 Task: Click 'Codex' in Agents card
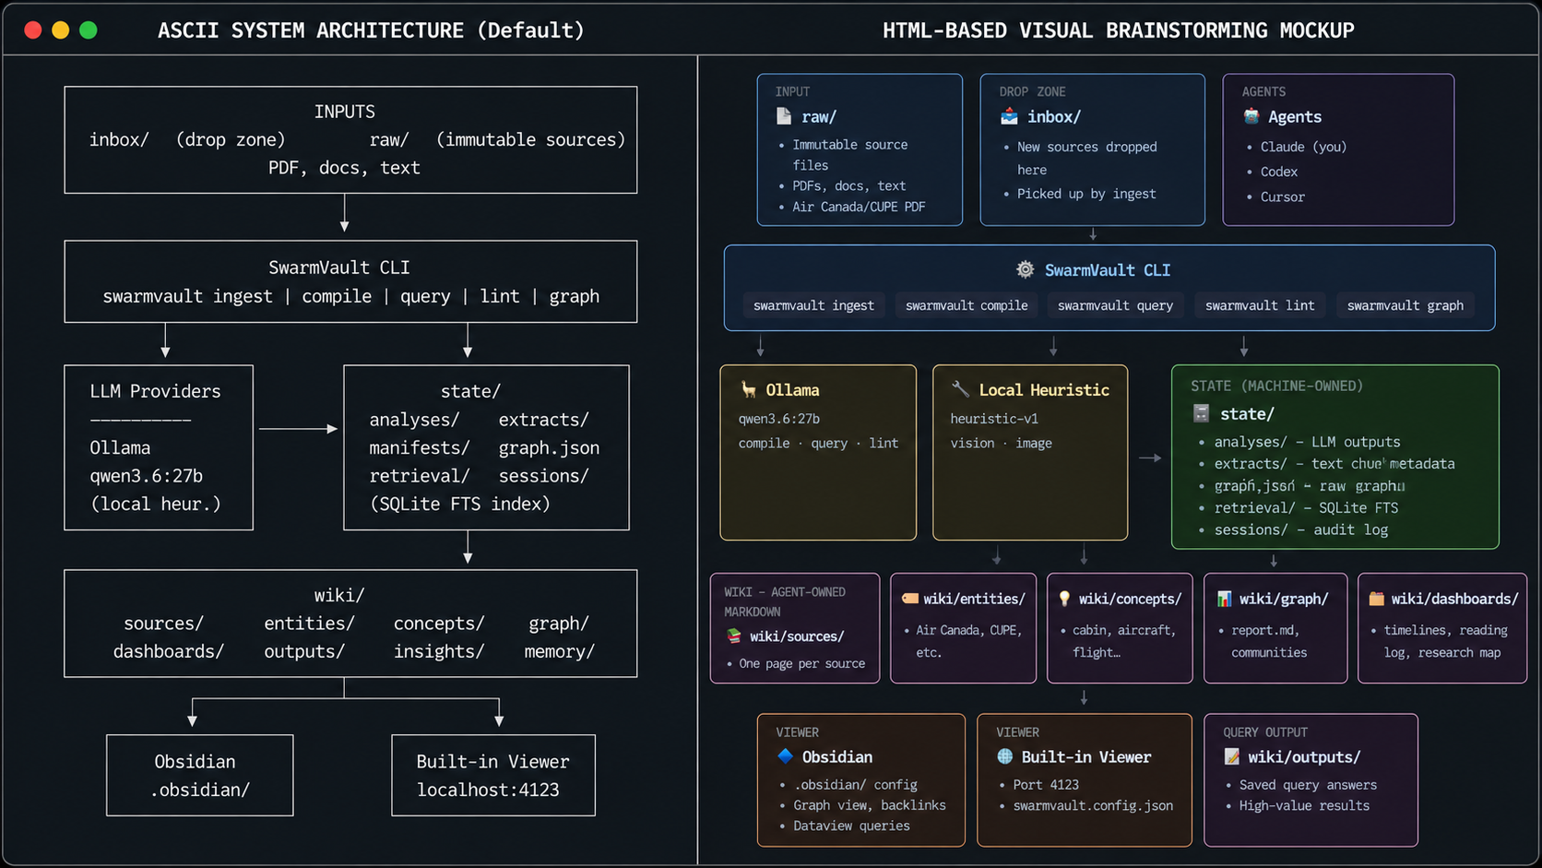1278,172
